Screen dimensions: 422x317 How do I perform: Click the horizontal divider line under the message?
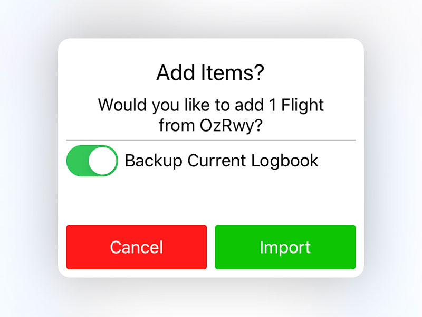pos(211,141)
